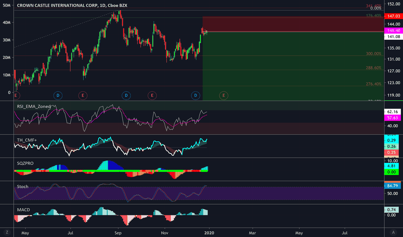403x237 pixels.
Task: Open the dividend D marker before July
Action: (58, 96)
